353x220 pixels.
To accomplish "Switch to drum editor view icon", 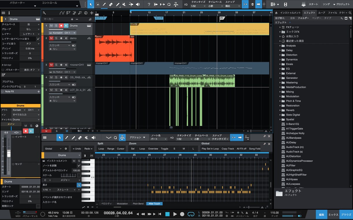I will click(92, 155).
